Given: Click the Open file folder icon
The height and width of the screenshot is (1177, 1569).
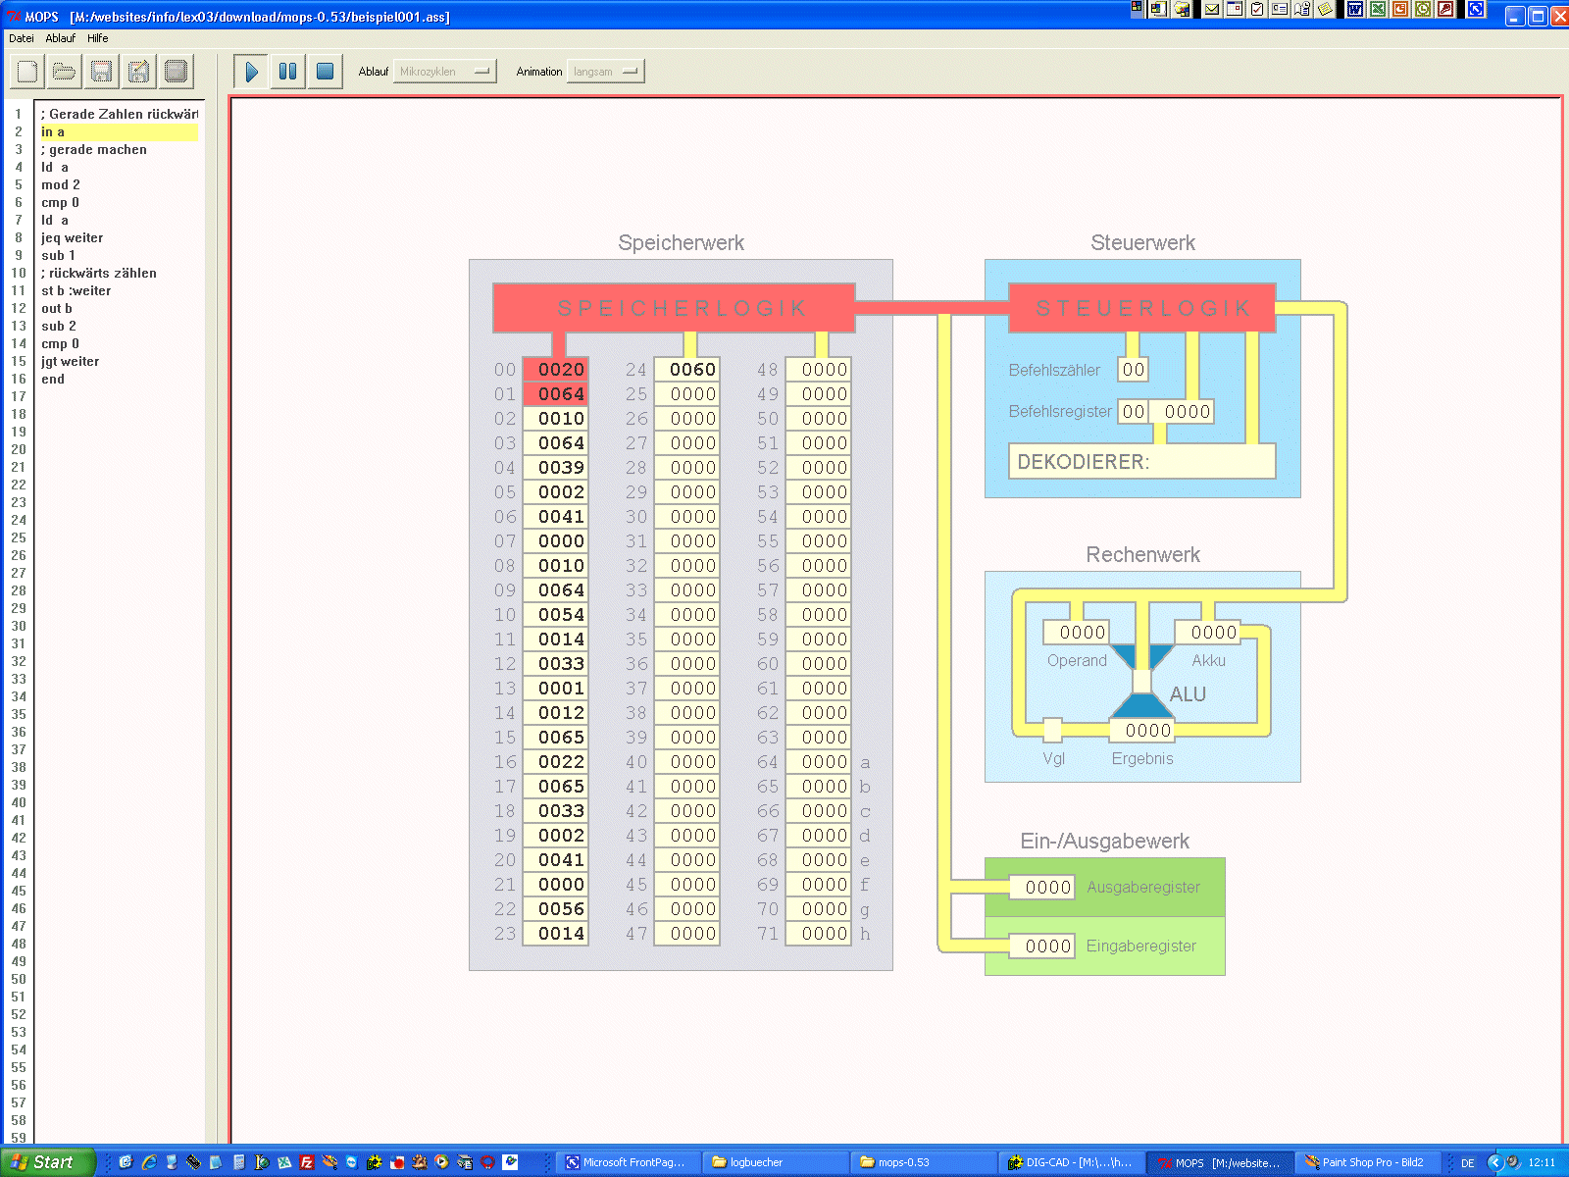Looking at the screenshot, I should click(65, 72).
